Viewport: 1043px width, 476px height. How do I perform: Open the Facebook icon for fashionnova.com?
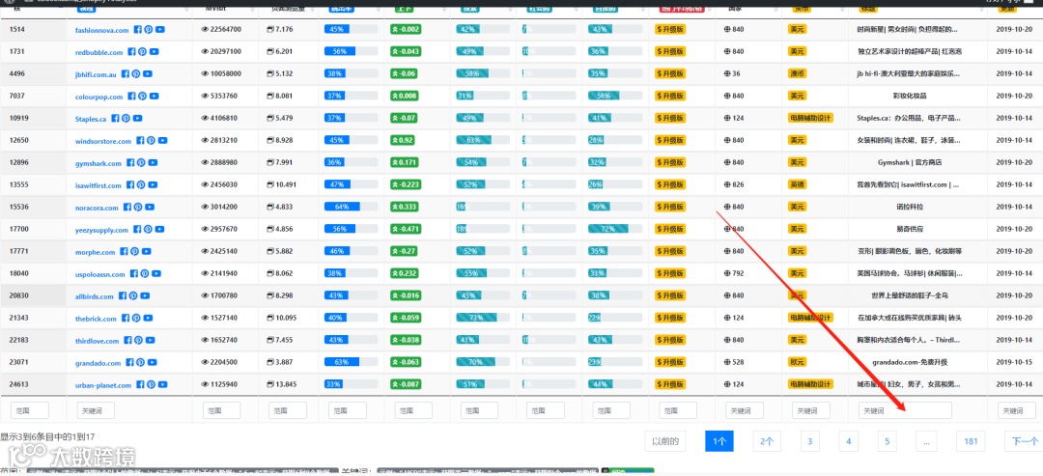pyautogui.click(x=138, y=29)
